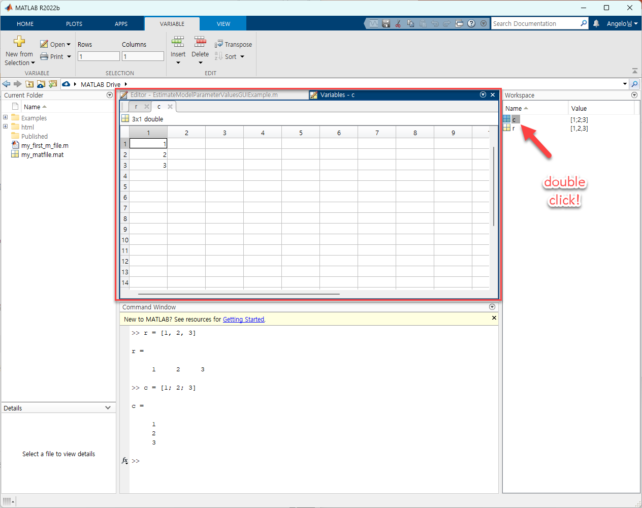
Task: Click the Search Documentation field
Action: 535,23
